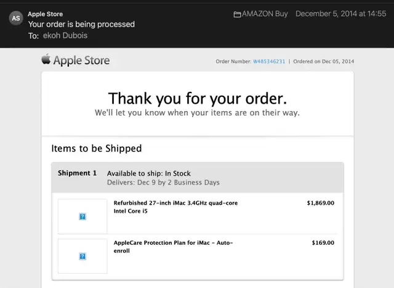The height and width of the screenshot is (288, 394).
Task: Click the AppleCare product thumbnail box
Action: point(82,256)
